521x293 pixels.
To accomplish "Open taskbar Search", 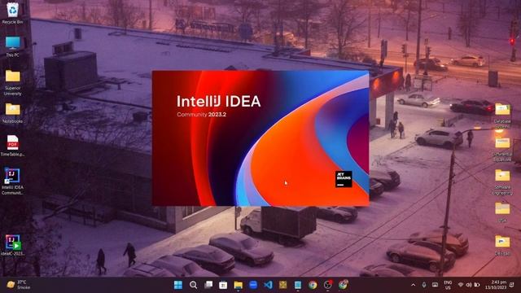I will pyautogui.click(x=193, y=285).
